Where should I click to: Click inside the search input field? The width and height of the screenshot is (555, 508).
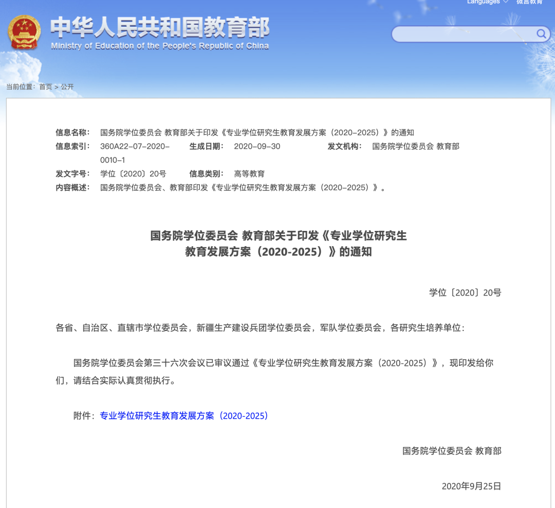462,34
